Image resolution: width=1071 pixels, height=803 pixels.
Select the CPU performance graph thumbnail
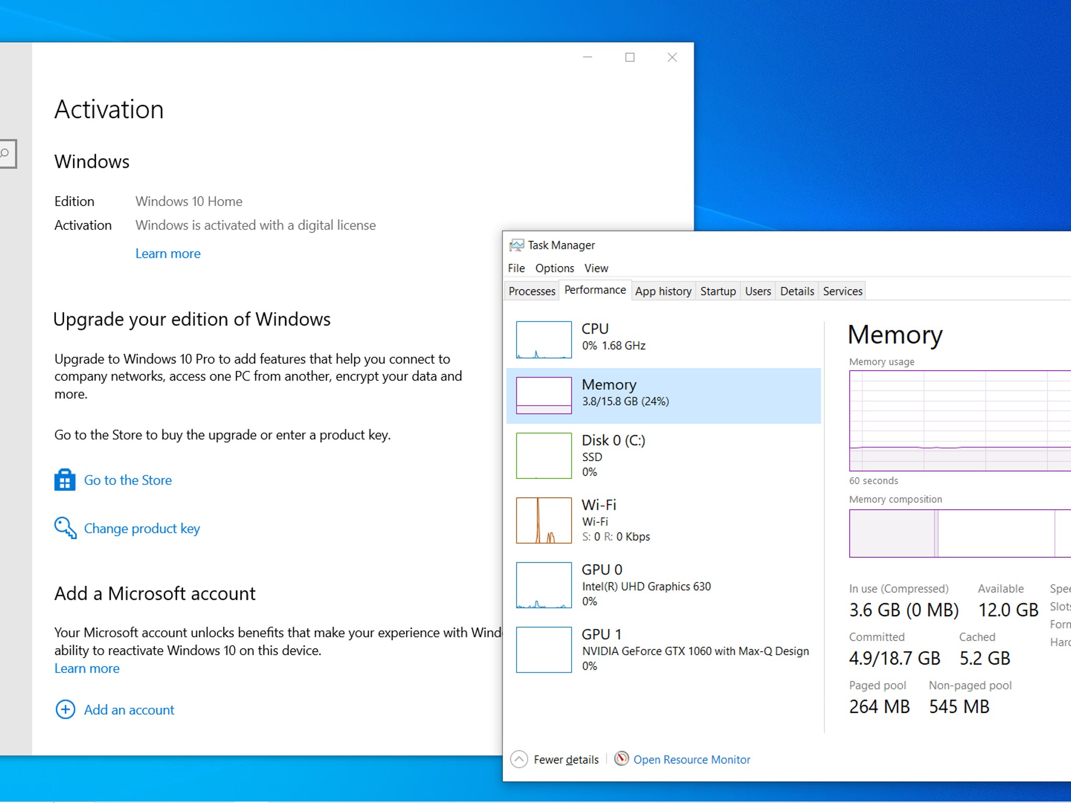click(544, 340)
